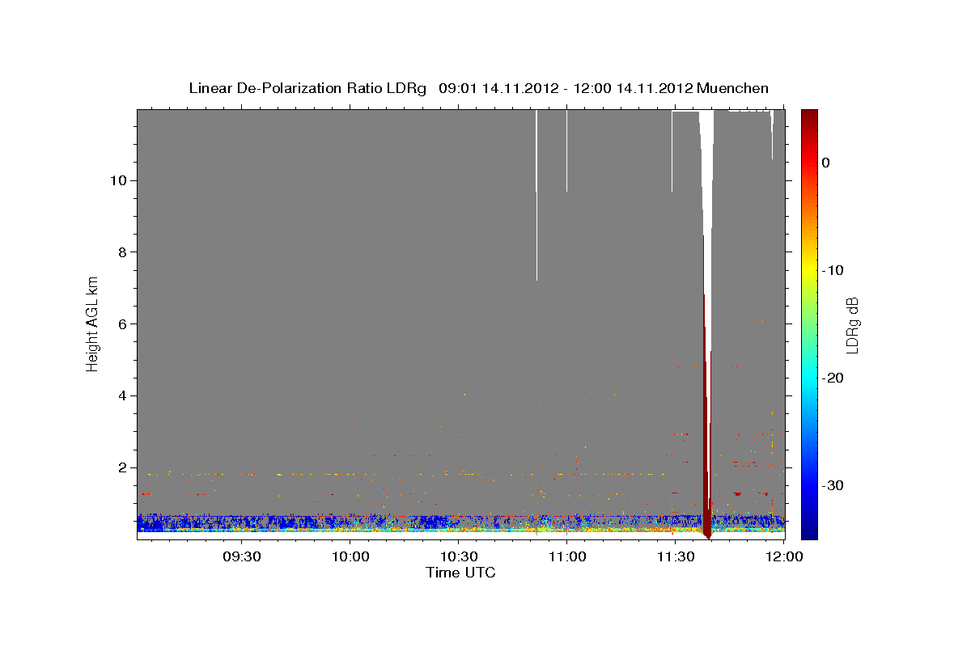Image resolution: width=971 pixels, height=647 pixels.
Task: Click the height axis label '4'
Action: pyautogui.click(x=121, y=395)
